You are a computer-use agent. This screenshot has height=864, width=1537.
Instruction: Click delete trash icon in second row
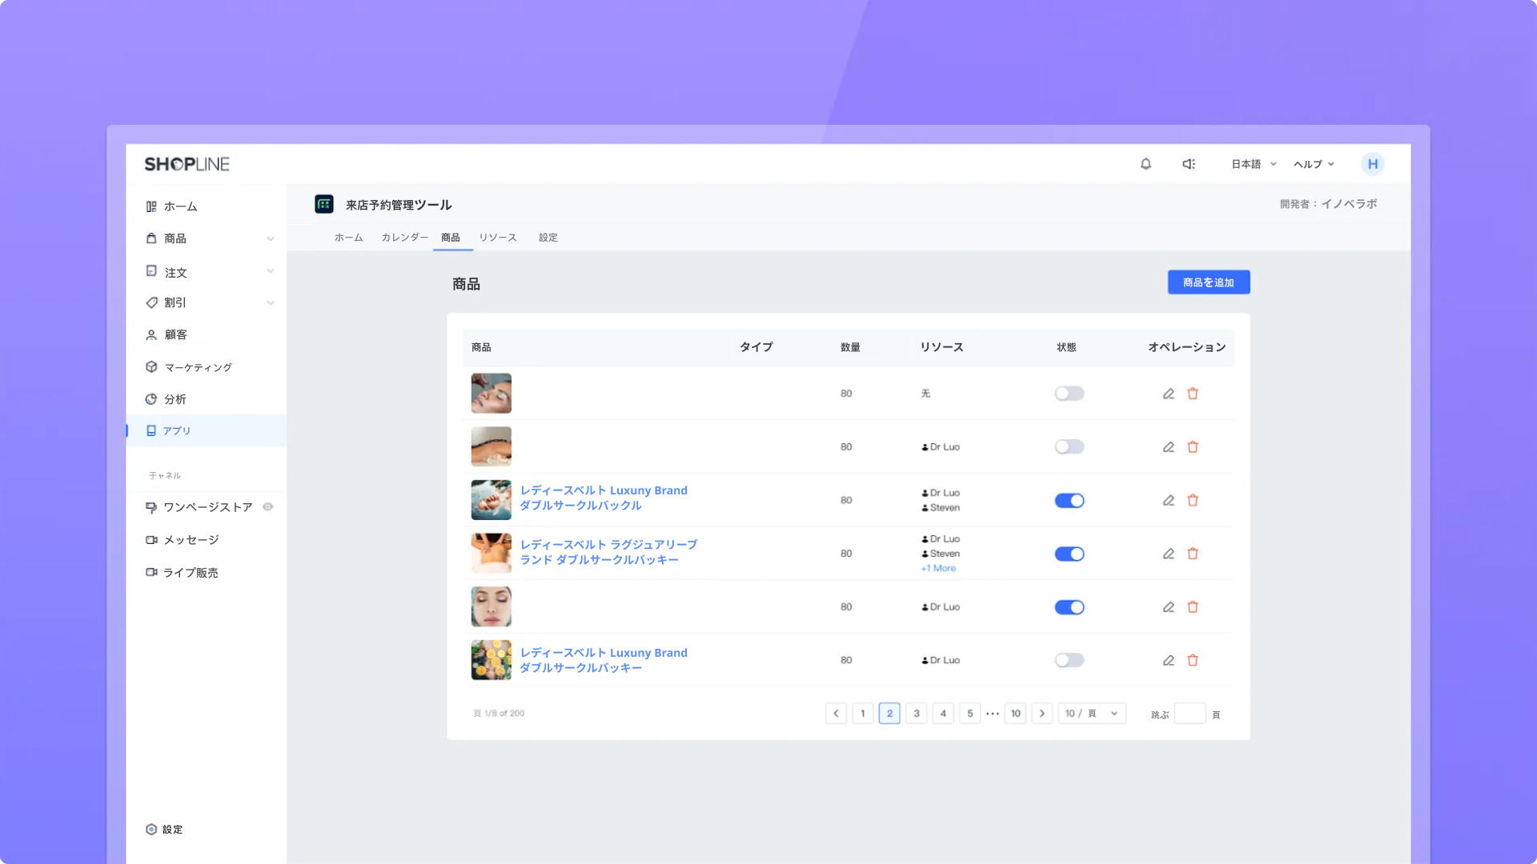point(1193,447)
